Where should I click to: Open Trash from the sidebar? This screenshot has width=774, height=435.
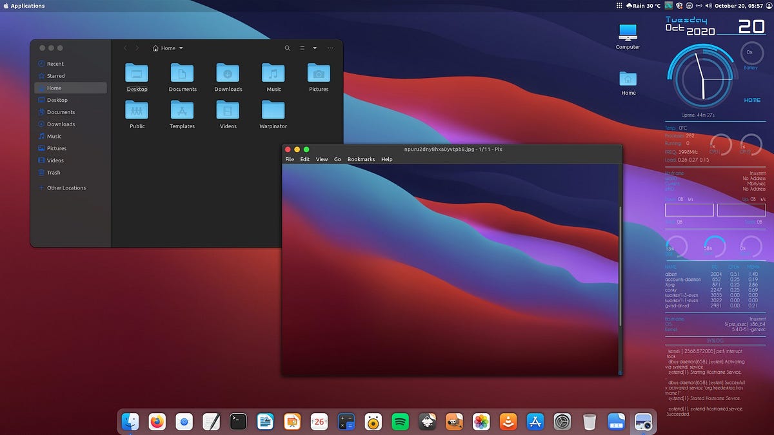(54, 172)
